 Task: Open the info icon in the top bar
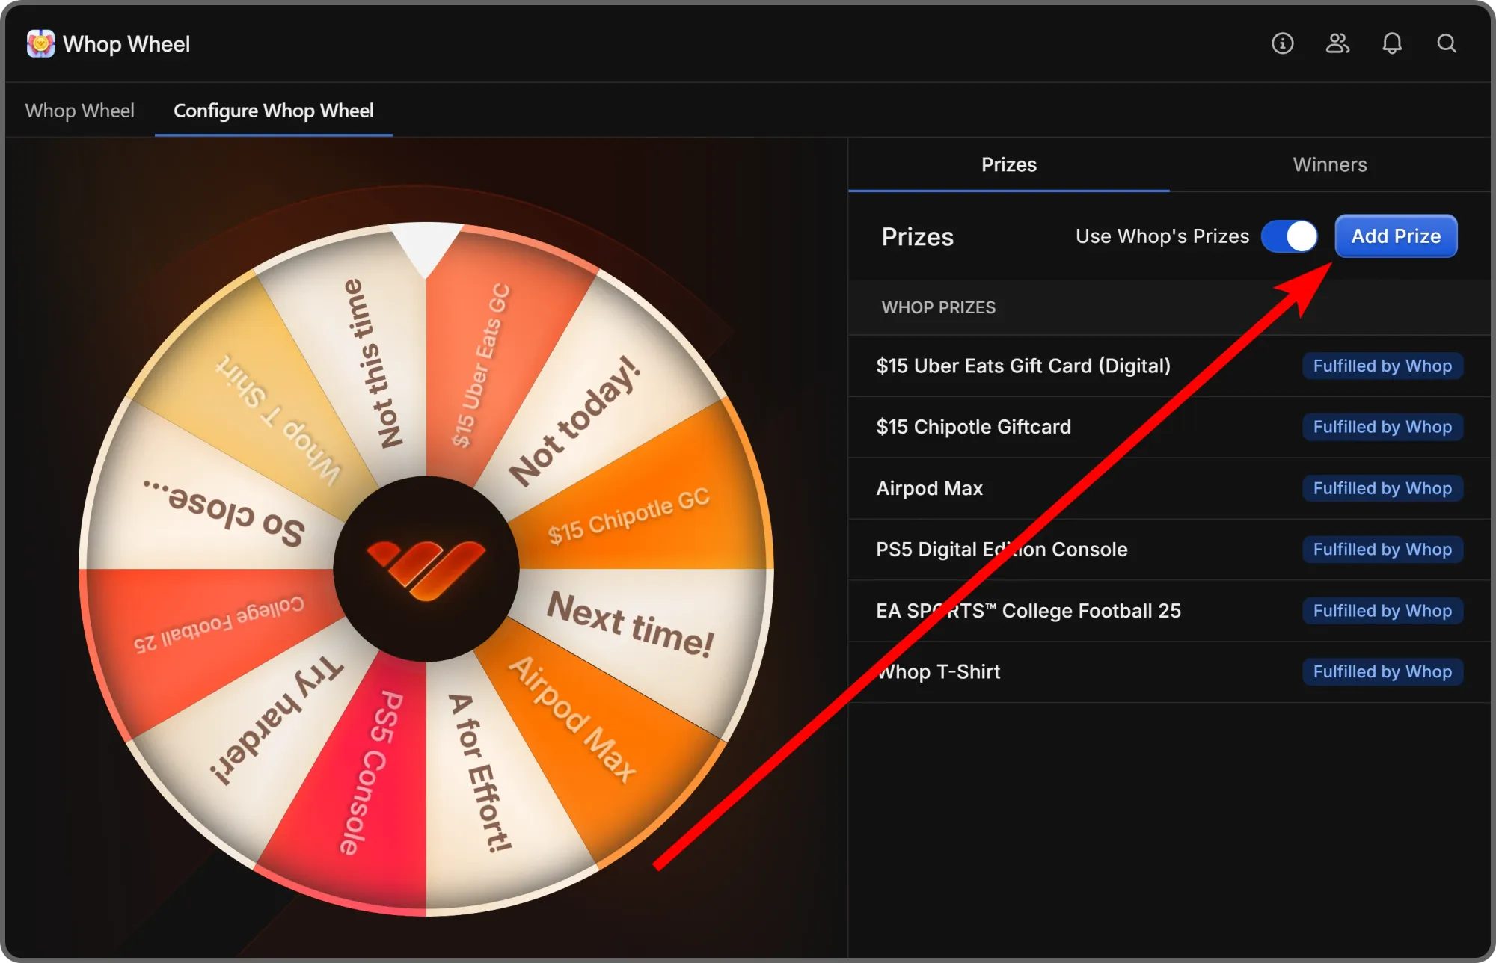(1282, 44)
